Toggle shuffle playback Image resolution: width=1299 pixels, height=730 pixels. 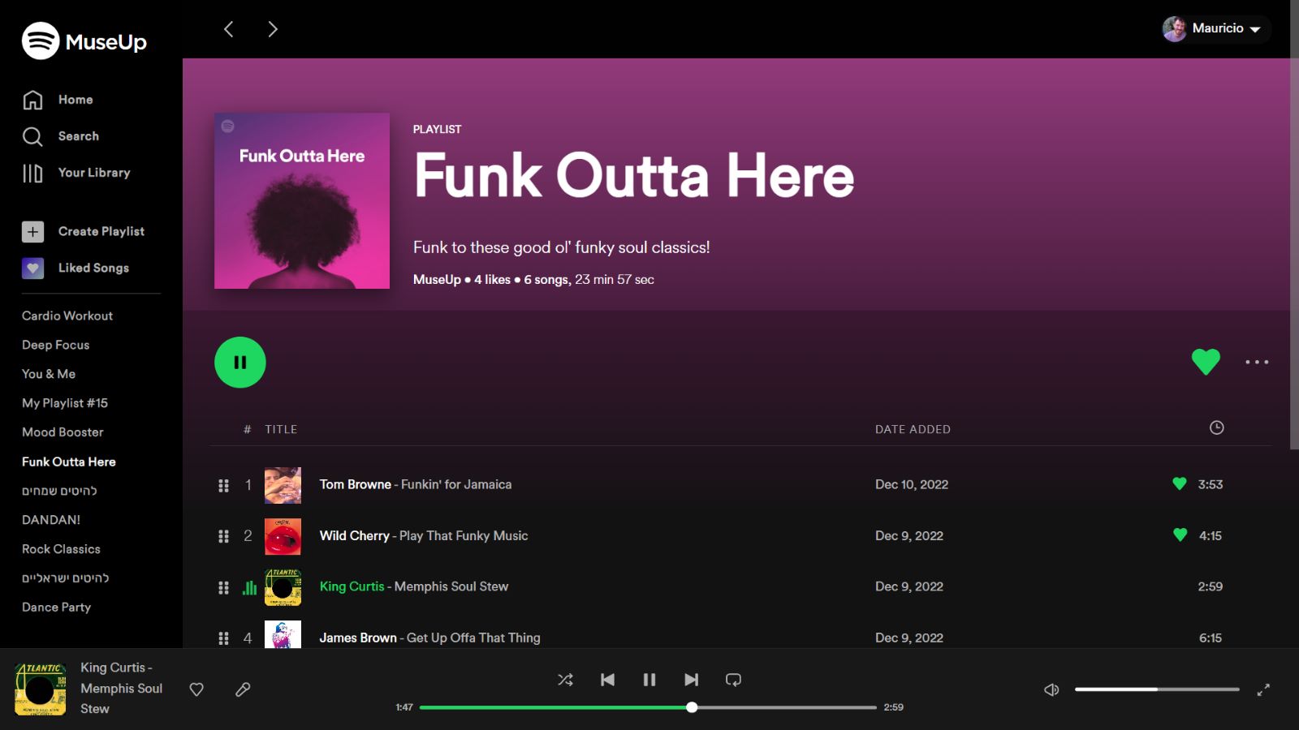[566, 680]
